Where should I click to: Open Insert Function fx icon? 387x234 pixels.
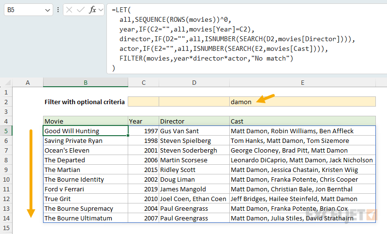[x=92, y=10]
